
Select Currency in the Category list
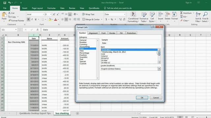click(x=83, y=45)
